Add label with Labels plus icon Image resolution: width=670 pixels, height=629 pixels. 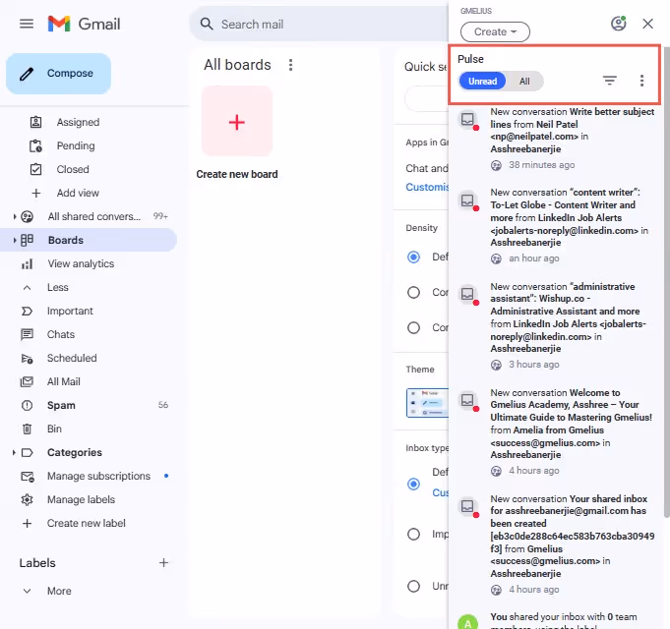(x=163, y=563)
